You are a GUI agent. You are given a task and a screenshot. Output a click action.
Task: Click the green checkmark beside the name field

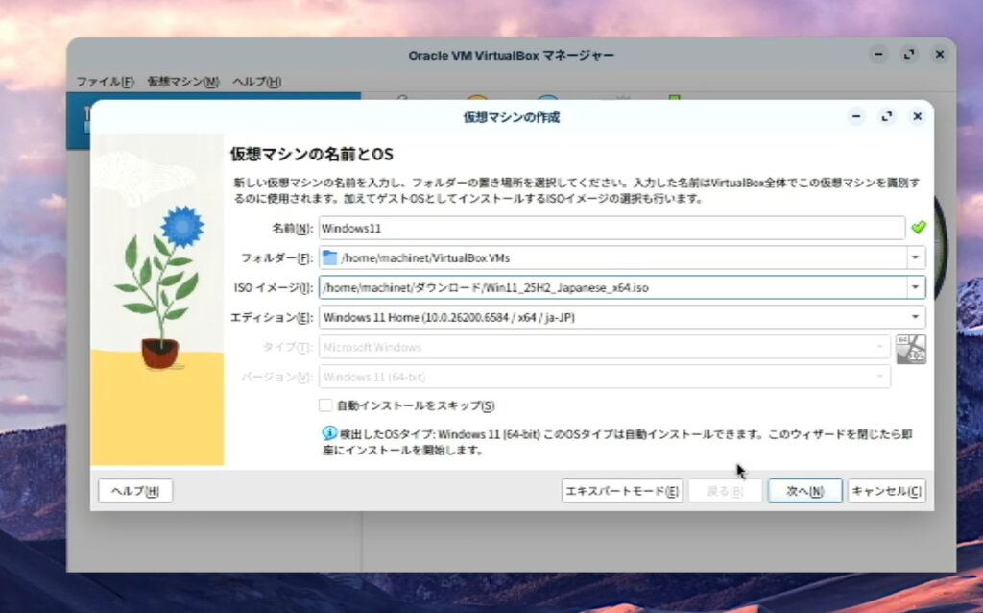point(918,228)
